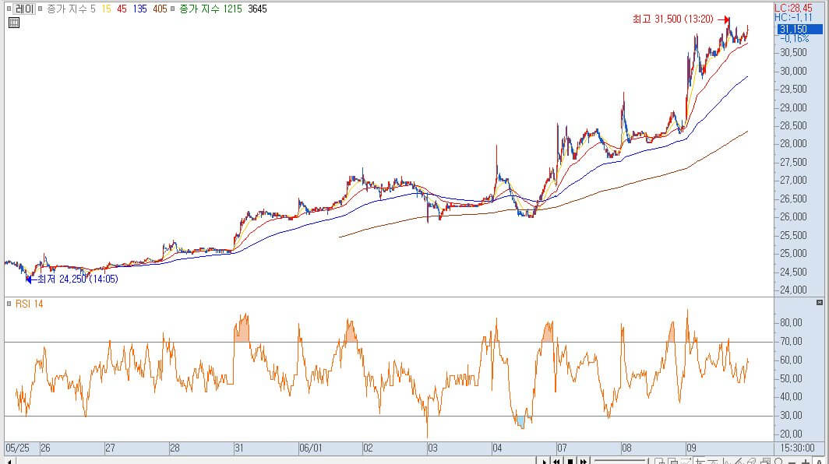Toggle the square marker before 종가 지수 1215

[x=172, y=9]
